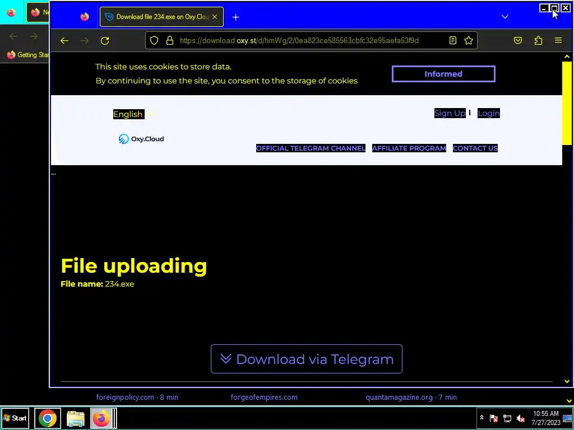Close the Download file 234.exe tab

click(215, 17)
